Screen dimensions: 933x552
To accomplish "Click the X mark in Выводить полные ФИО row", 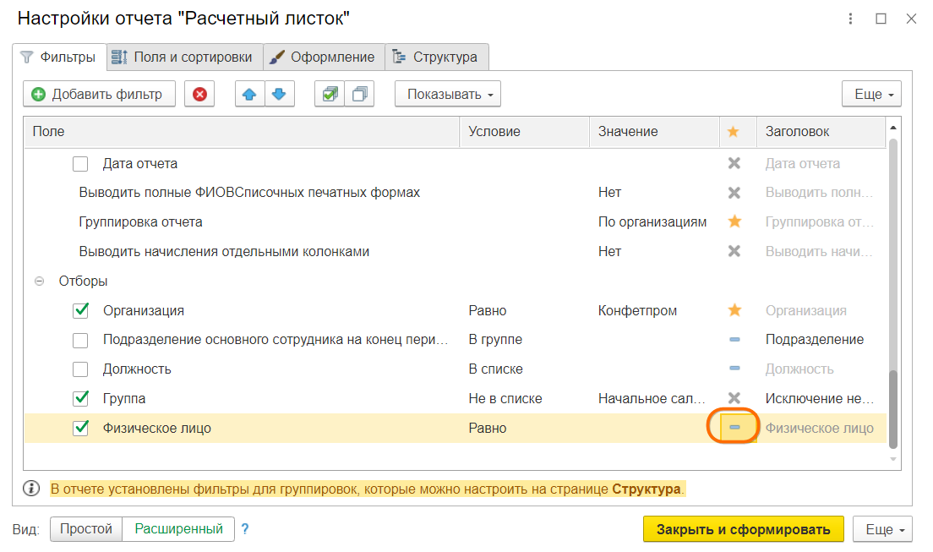I will point(734,193).
